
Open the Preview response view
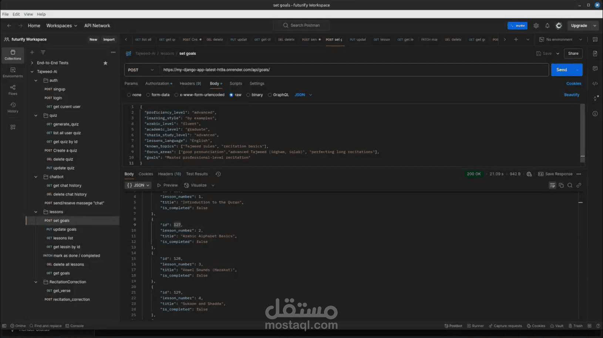pyautogui.click(x=167, y=185)
